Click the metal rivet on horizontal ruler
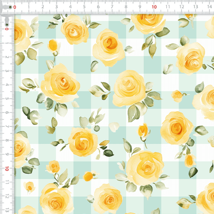Image resolution: width=214 pixels, height=214 pixels. (x=10, y=7)
